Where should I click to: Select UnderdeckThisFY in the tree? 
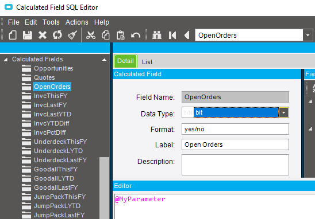(60, 142)
